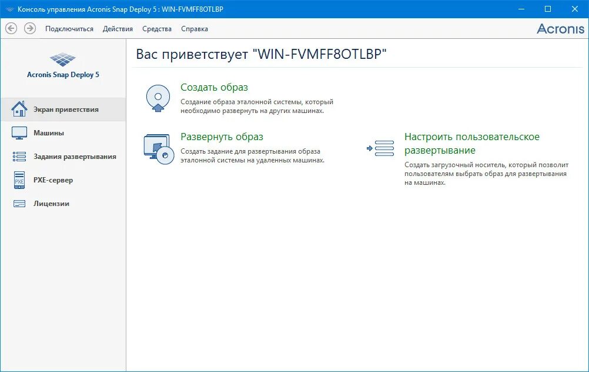
Task: Click the card icon next to Лицензии
Action: 19,204
